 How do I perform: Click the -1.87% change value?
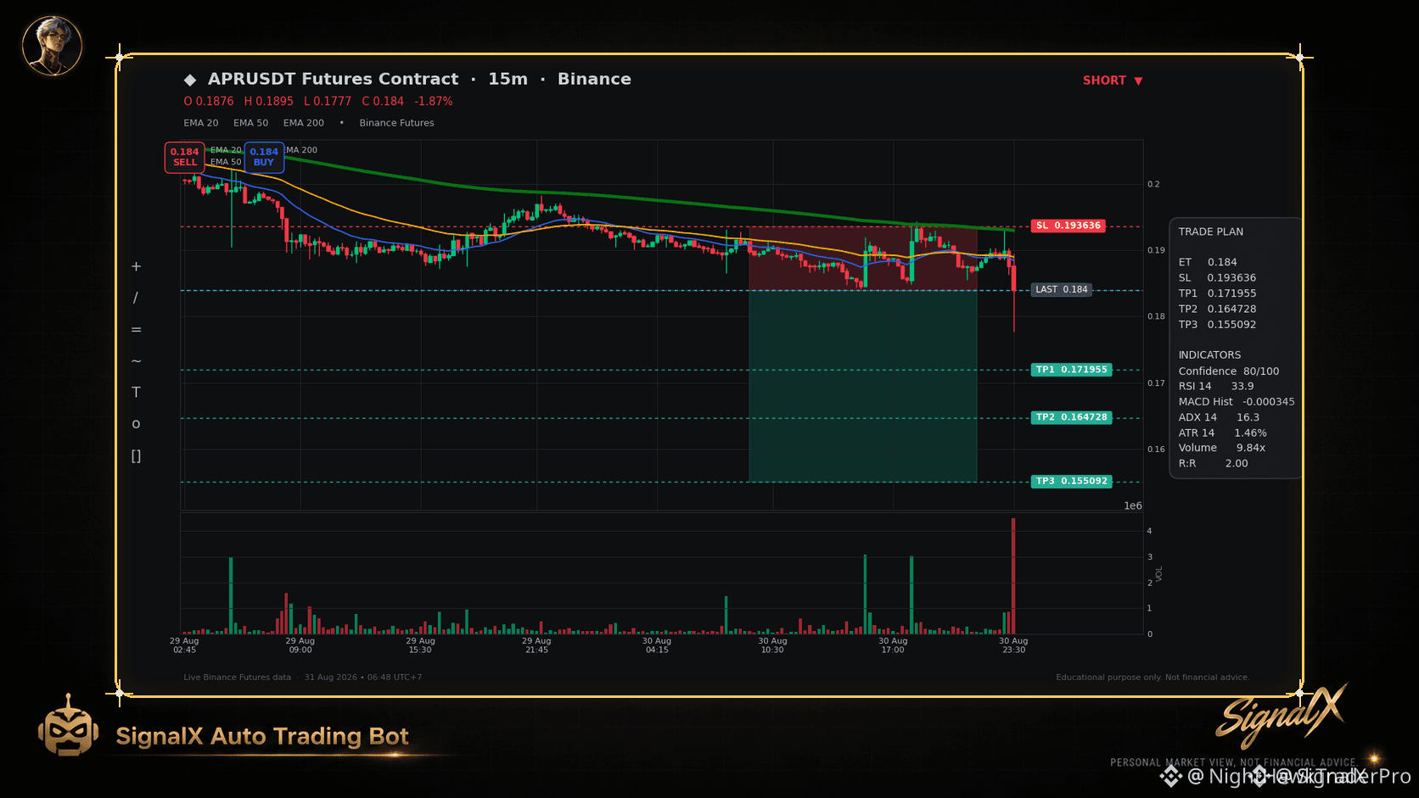click(x=434, y=101)
